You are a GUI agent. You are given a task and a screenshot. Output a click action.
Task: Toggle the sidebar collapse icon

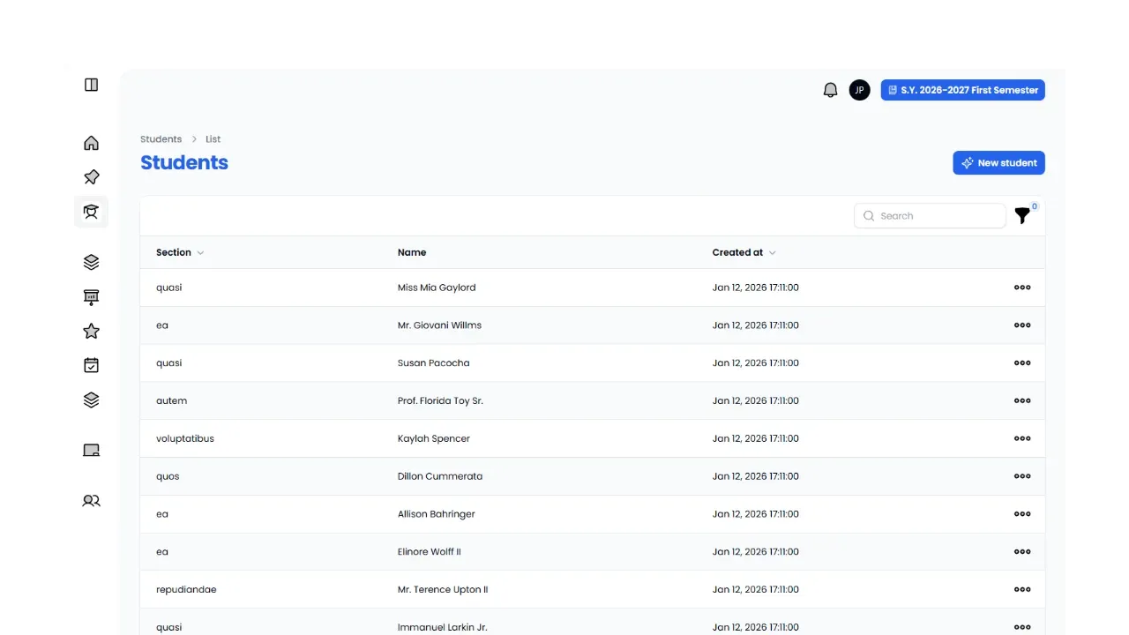click(91, 85)
